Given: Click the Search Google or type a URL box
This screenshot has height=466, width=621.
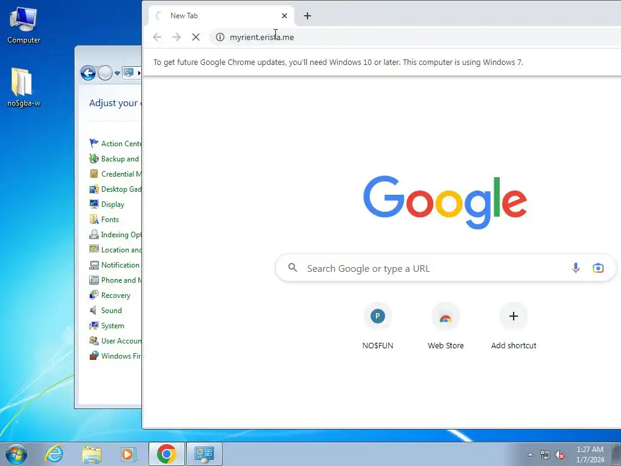Looking at the screenshot, I should (x=446, y=268).
